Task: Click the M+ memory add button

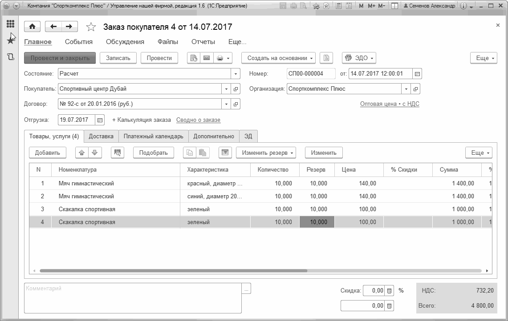Action: pos(371,6)
